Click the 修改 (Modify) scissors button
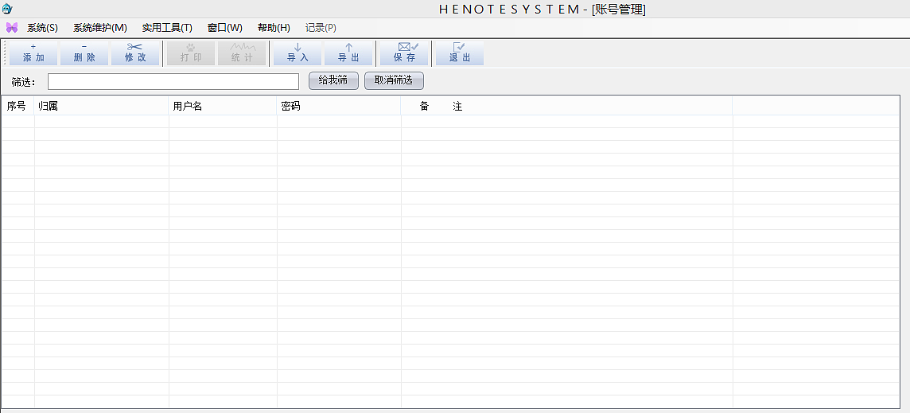The height and width of the screenshot is (413, 910). (x=135, y=53)
